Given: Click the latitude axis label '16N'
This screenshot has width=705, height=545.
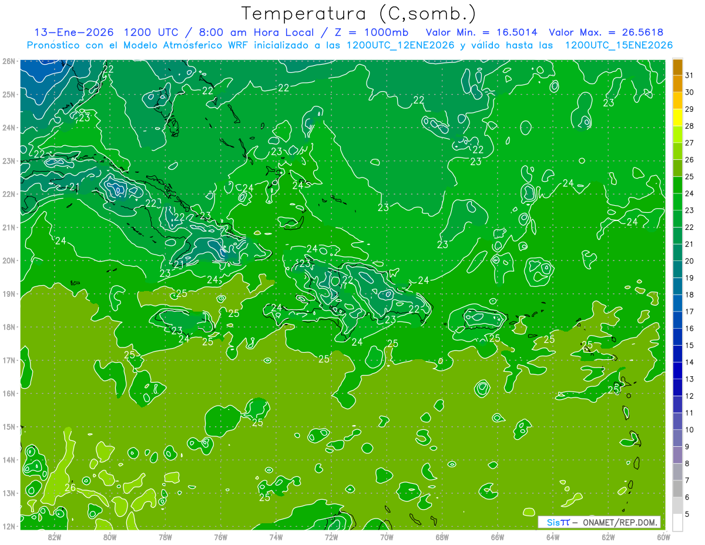Looking at the screenshot, I should click(9, 393).
